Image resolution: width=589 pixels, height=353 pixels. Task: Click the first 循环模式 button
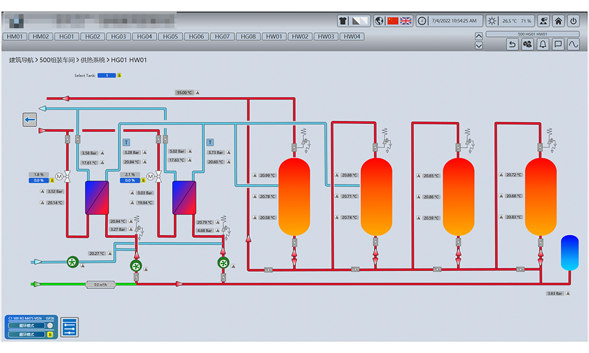pyautogui.click(x=27, y=325)
